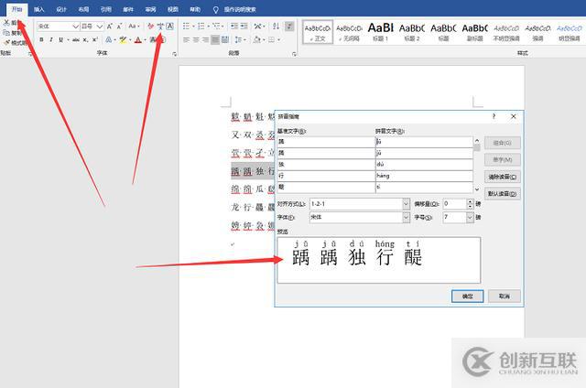Image resolution: width=586 pixels, height=388 pixels.
Task: Open the Paragraph dialog launcher
Action: (x=295, y=54)
